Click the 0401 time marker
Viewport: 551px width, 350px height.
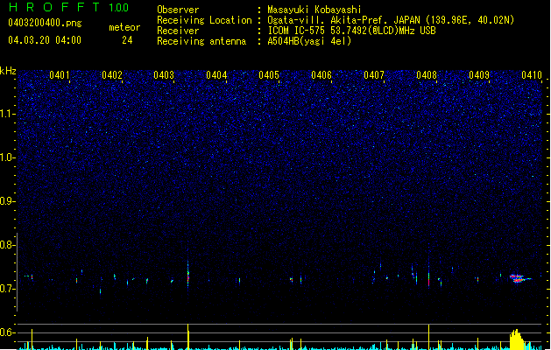click(x=60, y=75)
